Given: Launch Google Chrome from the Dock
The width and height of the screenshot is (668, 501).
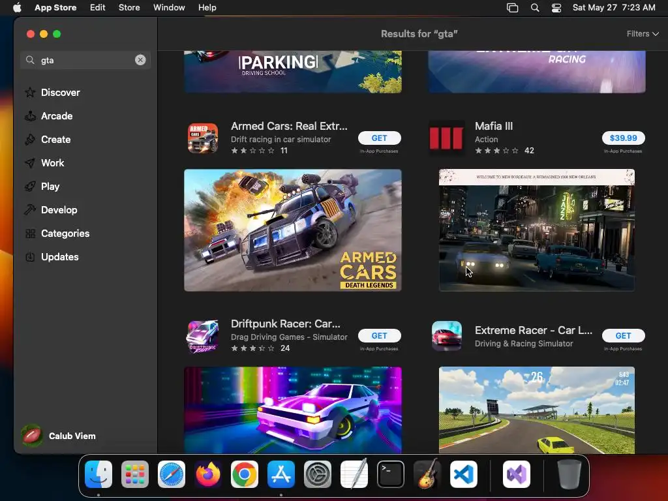Looking at the screenshot, I should (245, 474).
